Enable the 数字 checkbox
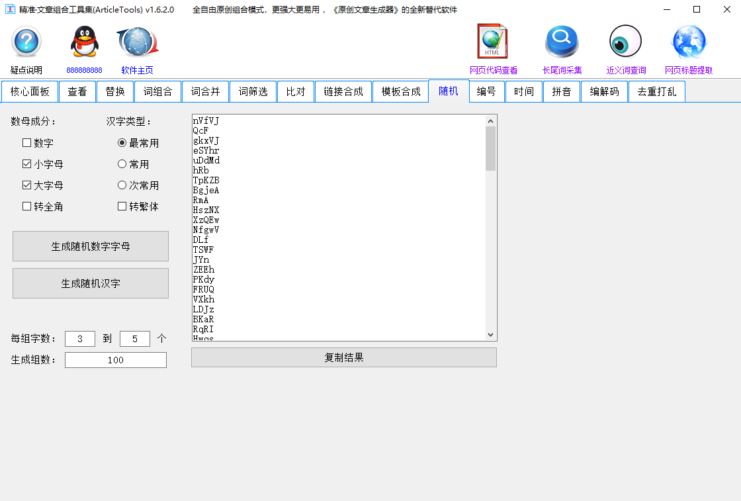Image resolution: width=741 pixels, height=501 pixels. pyautogui.click(x=27, y=142)
